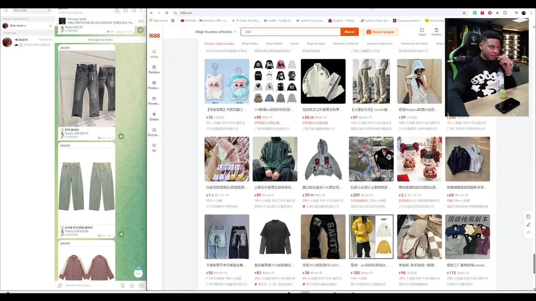The height and width of the screenshot is (301, 536).
Task: Click the Telegram bot commands icon
Action: [141, 286]
